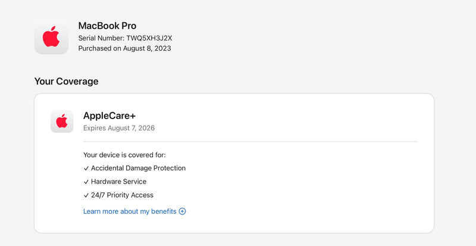
Task: Click 'Your device is covered for:' text
Action: (124, 155)
